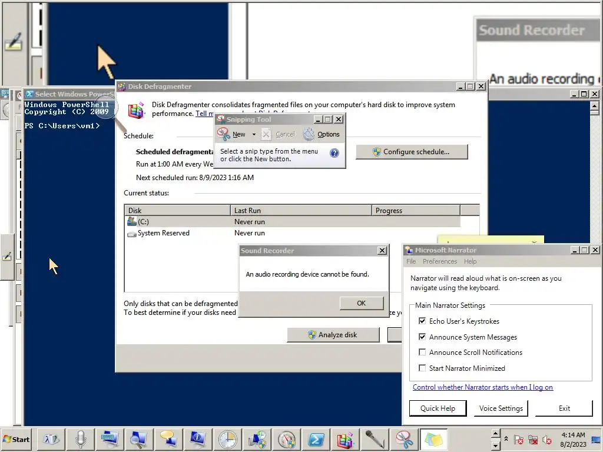Click the Progress column header

[416, 210]
